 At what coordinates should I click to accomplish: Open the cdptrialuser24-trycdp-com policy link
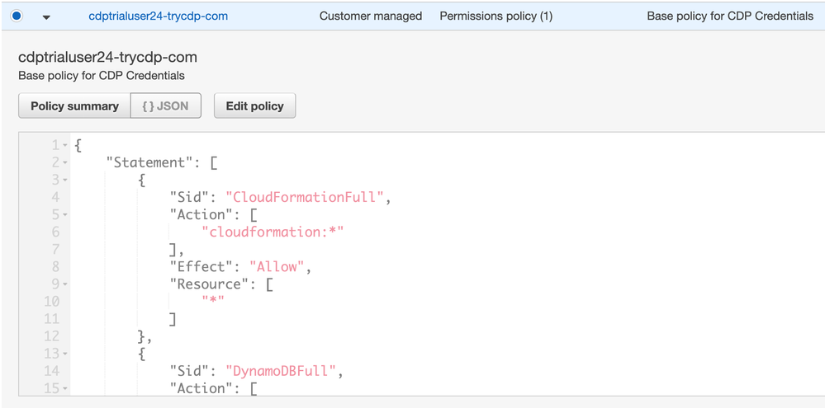coord(159,16)
